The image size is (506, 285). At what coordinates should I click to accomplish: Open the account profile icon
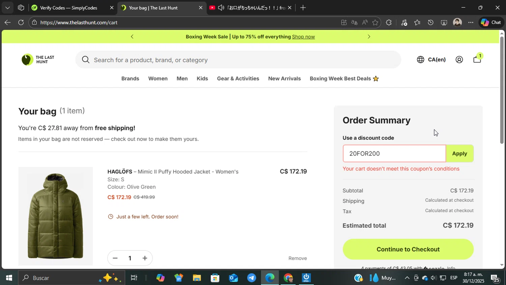(459, 60)
